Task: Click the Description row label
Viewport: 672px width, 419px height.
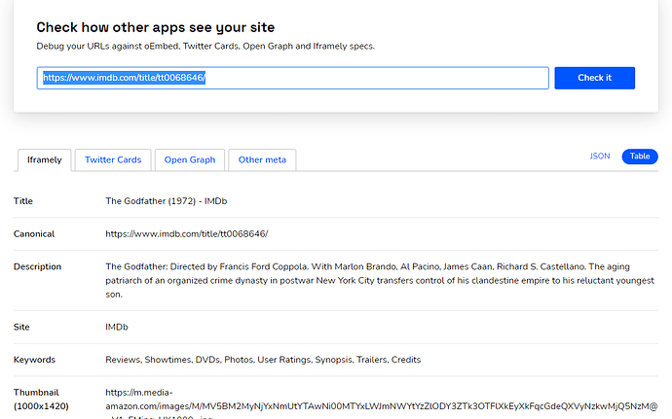Action: [x=37, y=266]
